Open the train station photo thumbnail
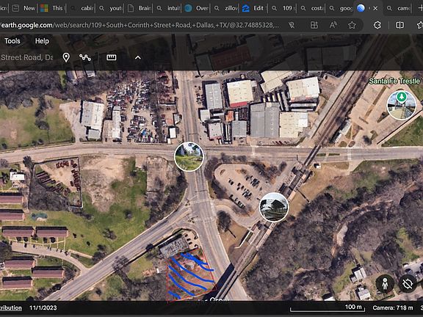The height and width of the screenshot is (317, 423). [x=274, y=207]
